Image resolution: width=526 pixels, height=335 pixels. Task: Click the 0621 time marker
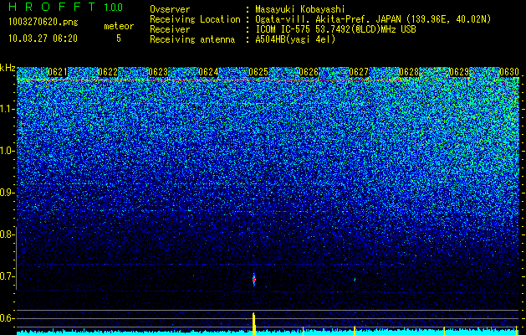pos(58,72)
